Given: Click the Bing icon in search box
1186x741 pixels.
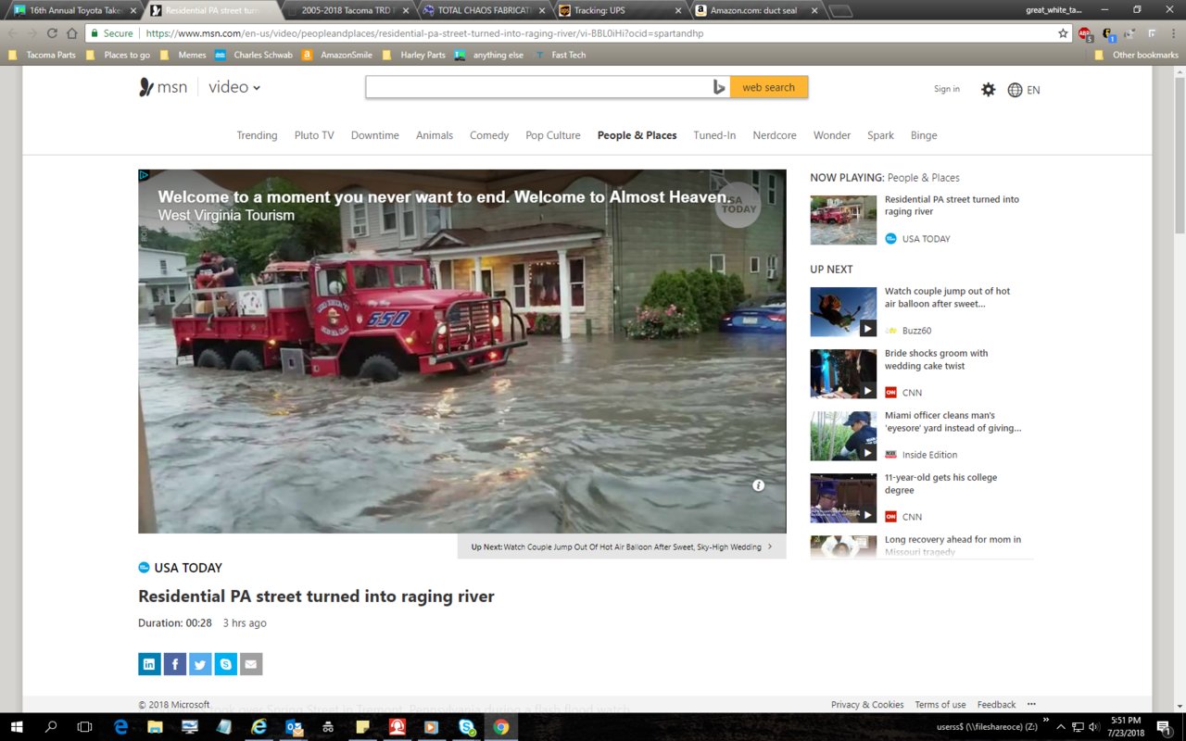Looking at the screenshot, I should pyautogui.click(x=719, y=87).
